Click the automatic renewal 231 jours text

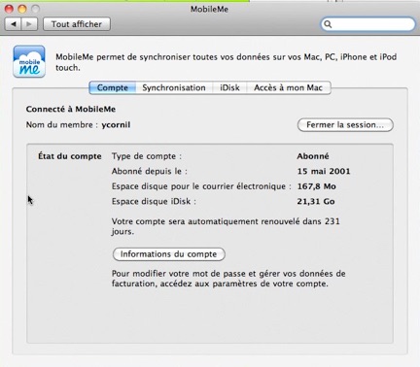[x=226, y=226]
